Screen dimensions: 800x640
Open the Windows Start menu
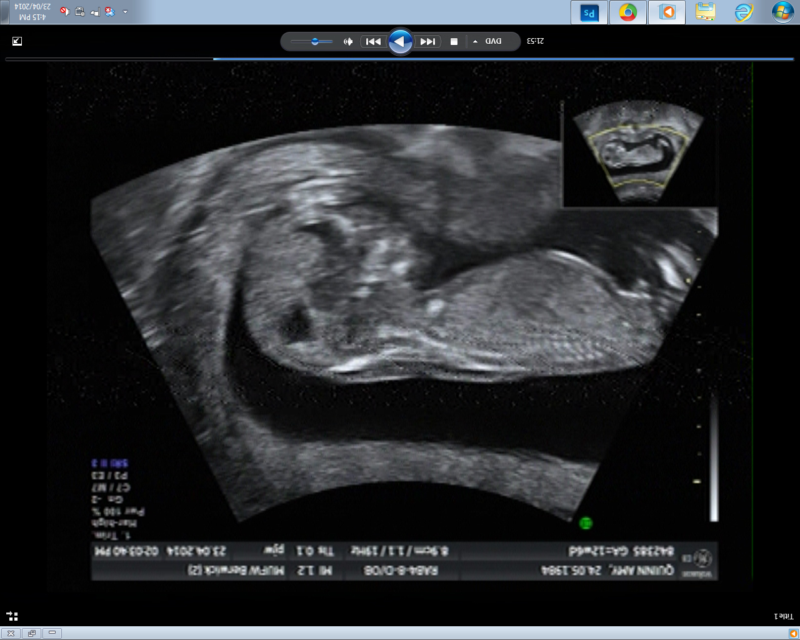[x=782, y=12]
